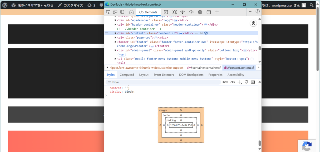
Task: Open the Sources bug icon panel
Action: (x=174, y=12)
